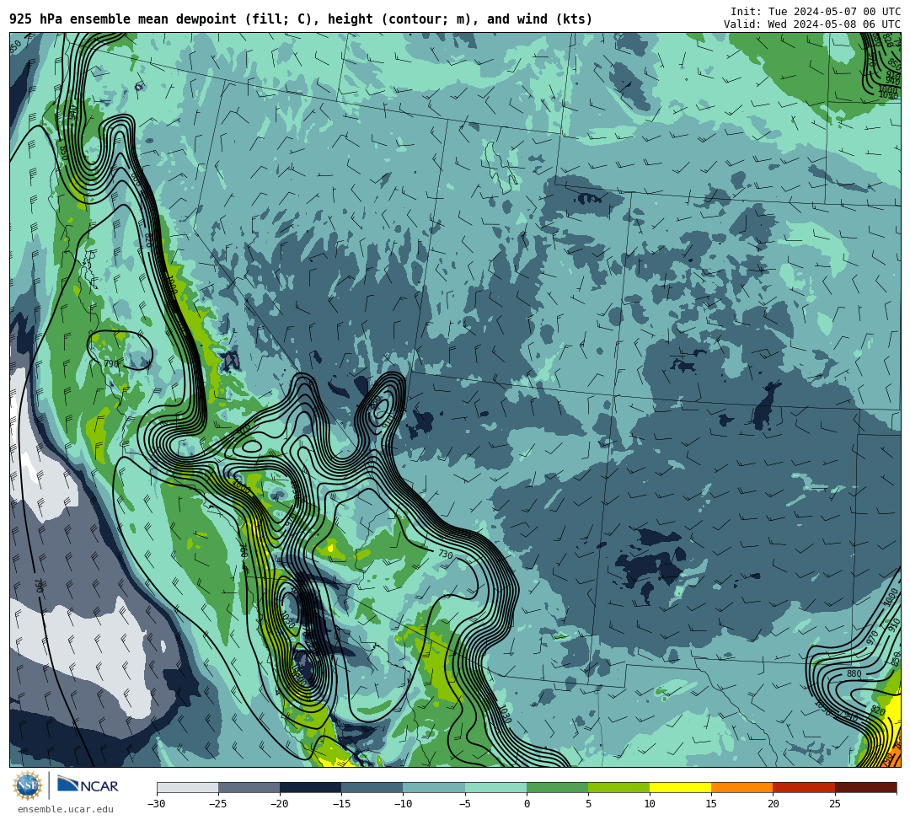Click the -15 colorbar tick label
910x820 pixels.
[341, 804]
